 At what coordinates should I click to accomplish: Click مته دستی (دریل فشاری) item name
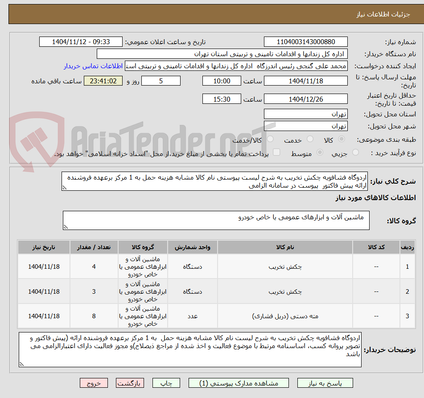pos(285,316)
